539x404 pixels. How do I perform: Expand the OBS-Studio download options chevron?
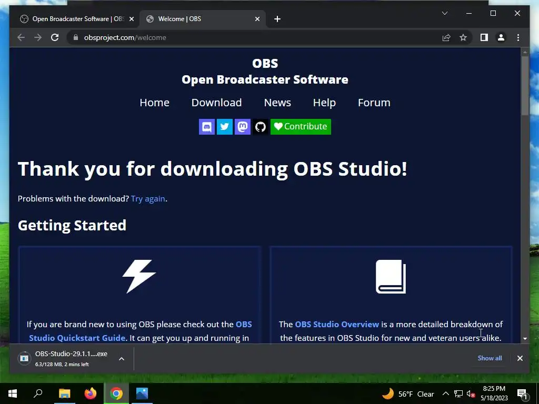point(122,359)
